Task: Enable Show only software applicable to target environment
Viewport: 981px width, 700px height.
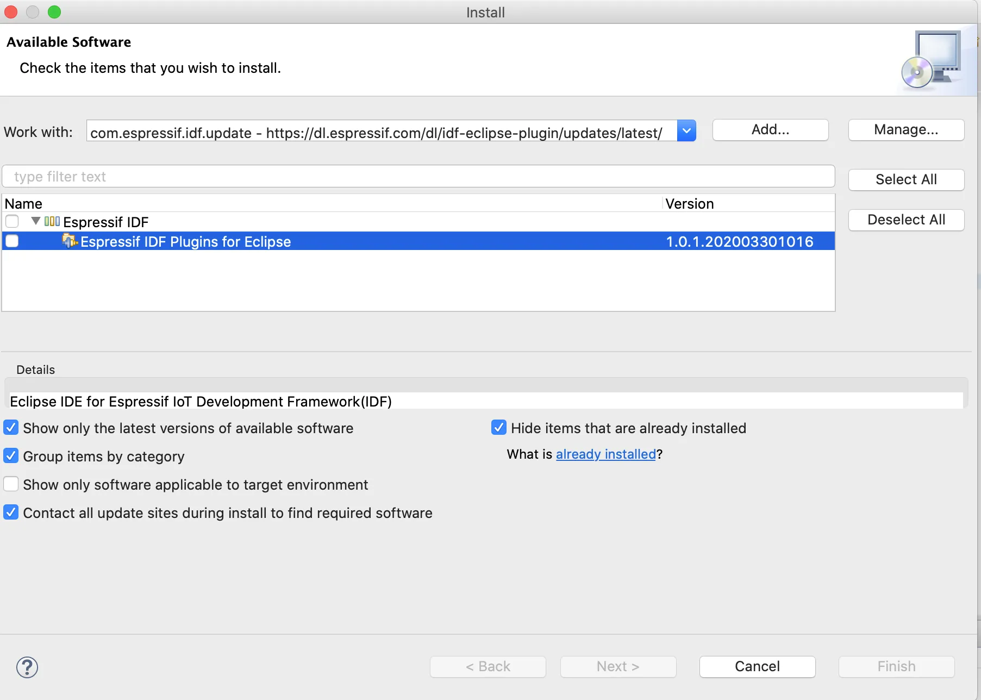Action: pyautogui.click(x=11, y=484)
